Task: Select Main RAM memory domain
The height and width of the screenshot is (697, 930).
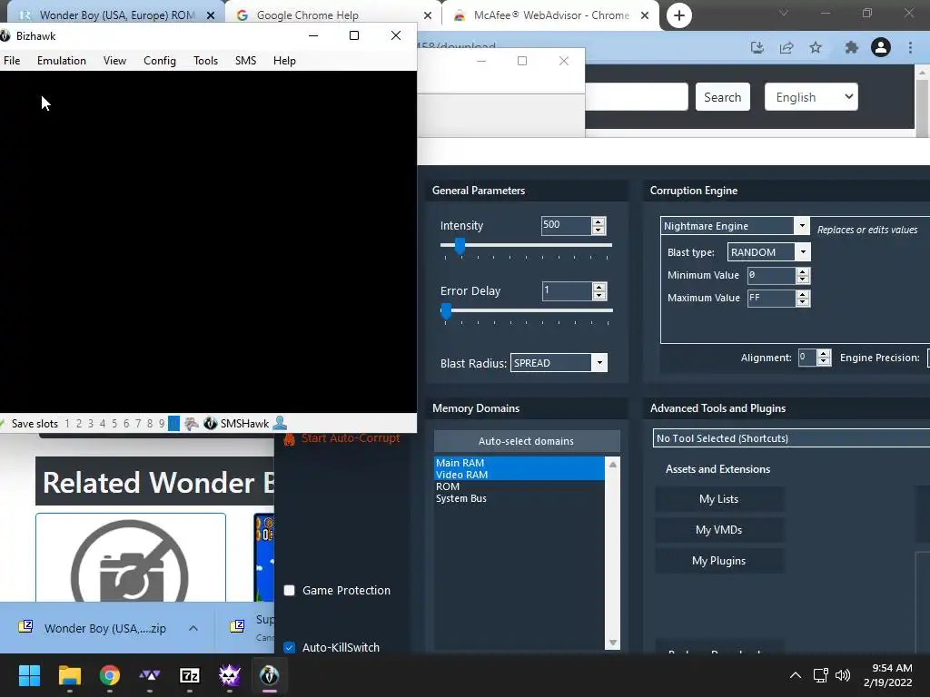Action: [x=519, y=462]
